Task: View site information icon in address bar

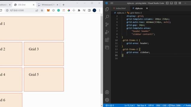Action: [7, 10]
